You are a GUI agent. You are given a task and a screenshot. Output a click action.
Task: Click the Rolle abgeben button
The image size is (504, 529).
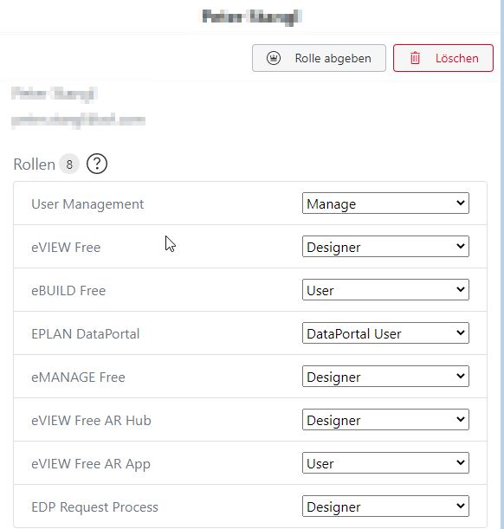click(x=319, y=58)
